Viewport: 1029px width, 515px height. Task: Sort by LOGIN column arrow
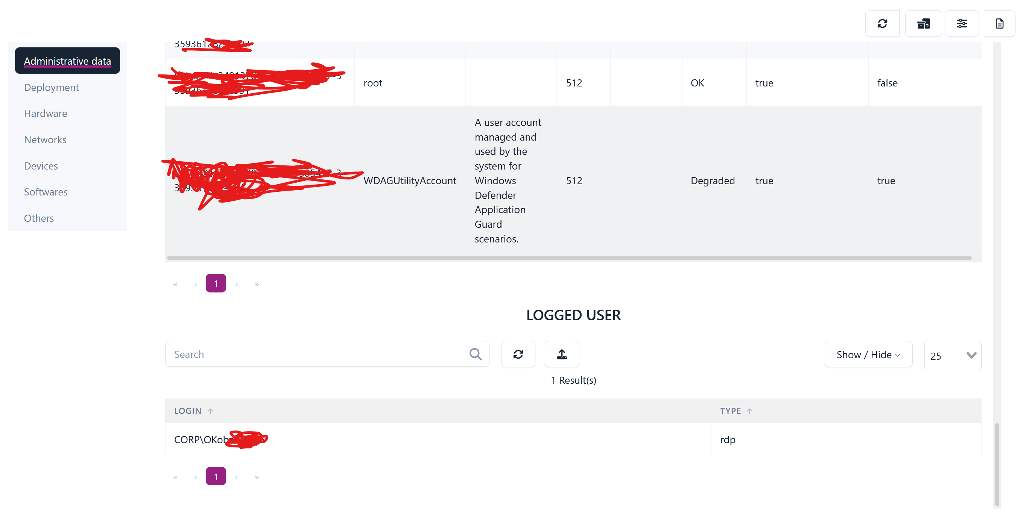[x=211, y=411]
